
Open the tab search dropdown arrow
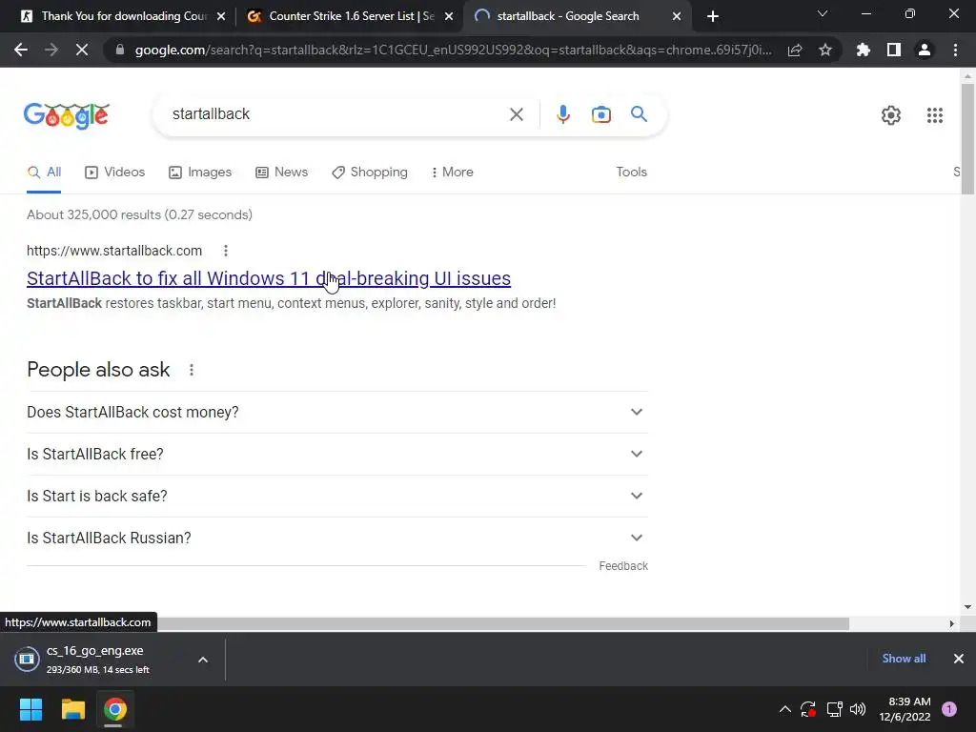pyautogui.click(x=823, y=13)
